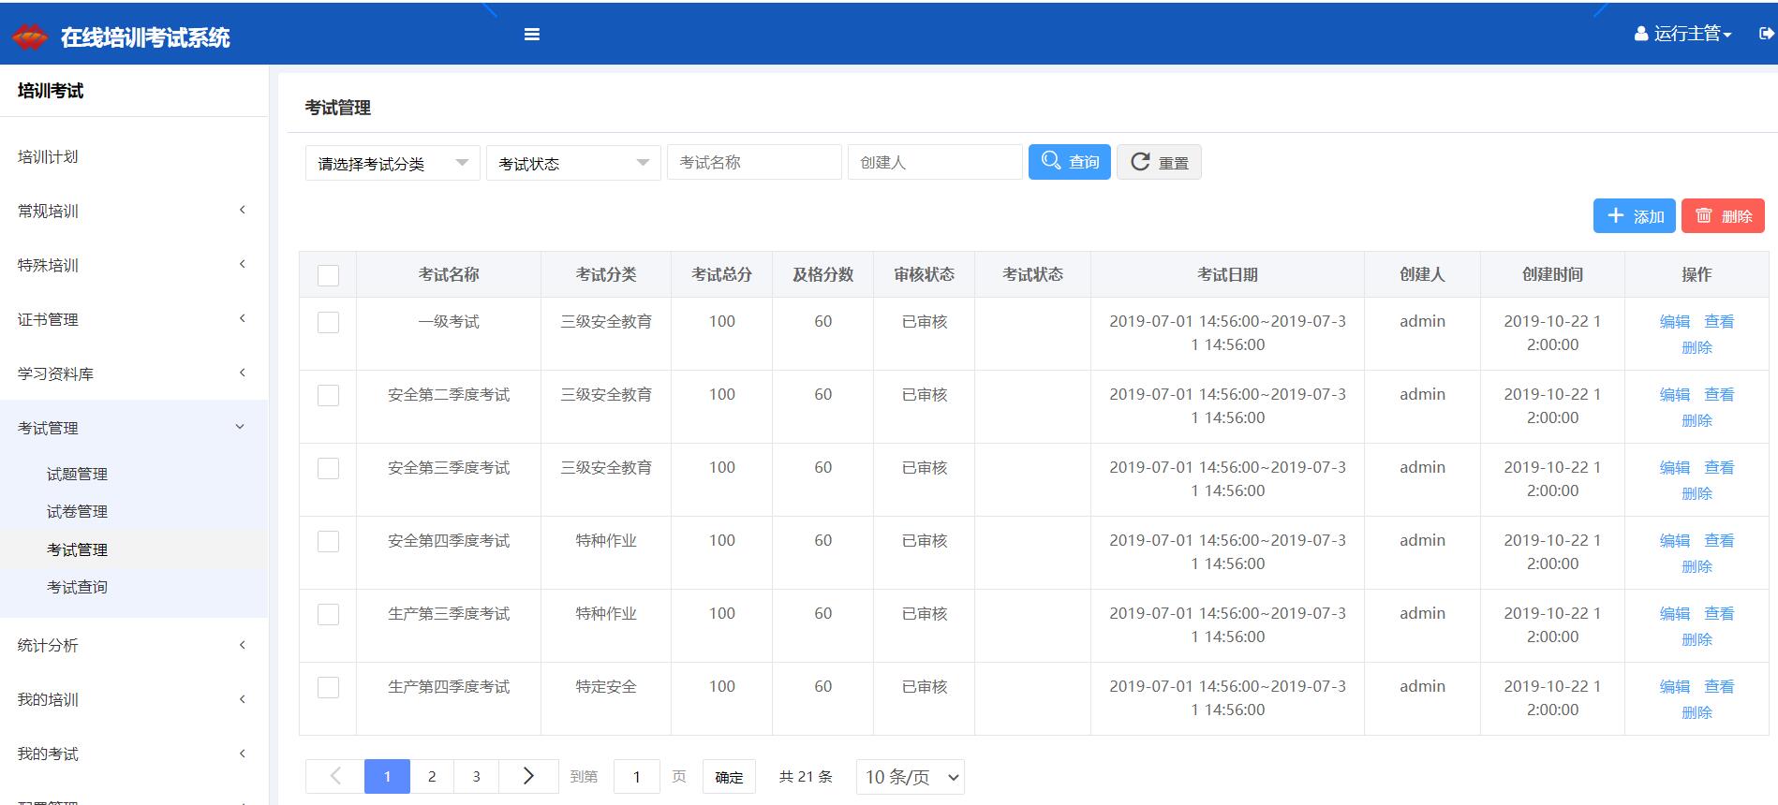This screenshot has height=805, width=1778.
Task: Expand the 常规培训 sidebar menu
Action: [x=133, y=211]
